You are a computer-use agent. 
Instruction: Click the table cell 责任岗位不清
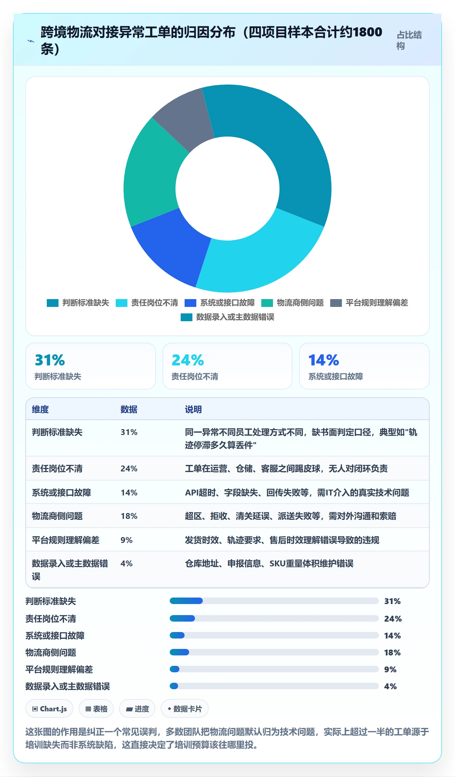pos(57,468)
